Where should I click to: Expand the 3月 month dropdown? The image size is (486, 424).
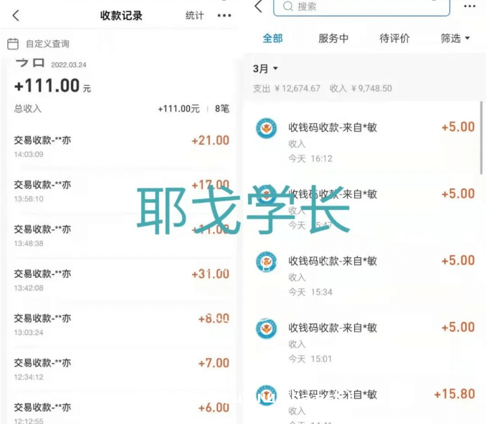(x=265, y=69)
